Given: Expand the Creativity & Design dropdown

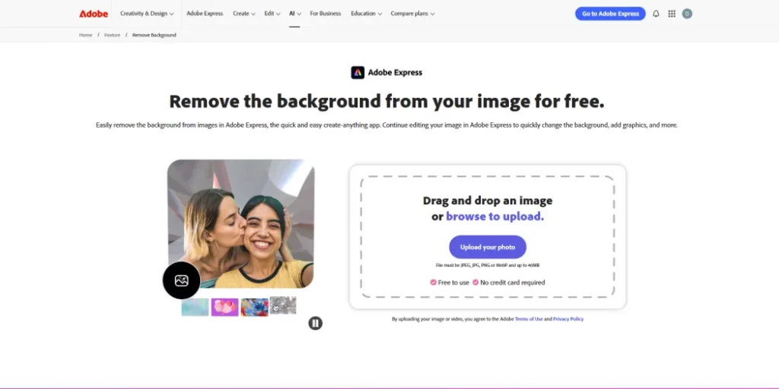Looking at the screenshot, I should tap(147, 14).
